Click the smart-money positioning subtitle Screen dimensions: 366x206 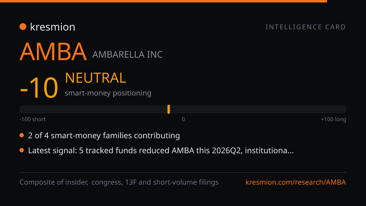point(108,93)
